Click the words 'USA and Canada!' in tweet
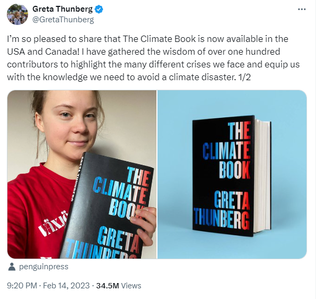The image size is (316, 299). [43, 52]
